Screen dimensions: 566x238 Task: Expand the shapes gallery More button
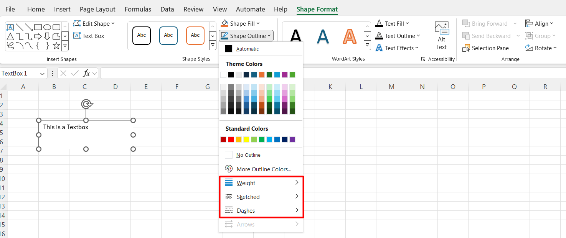(x=65, y=46)
